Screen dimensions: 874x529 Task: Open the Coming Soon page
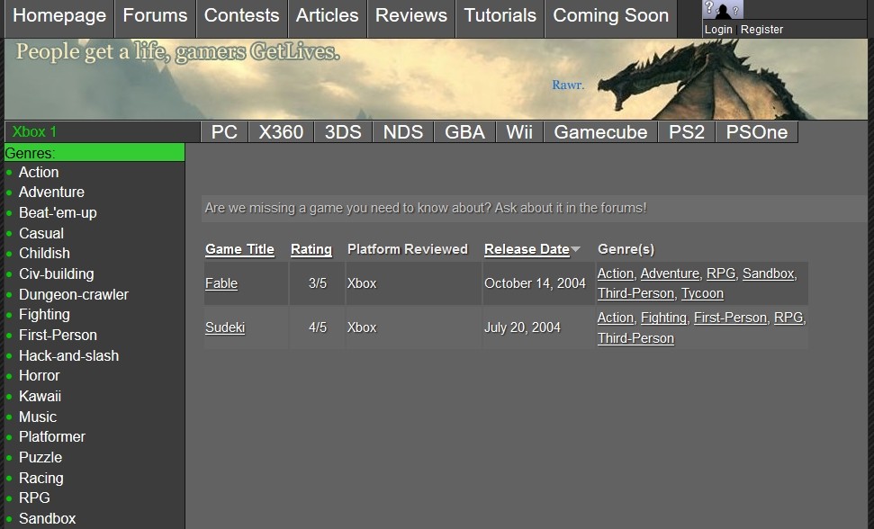tap(610, 16)
